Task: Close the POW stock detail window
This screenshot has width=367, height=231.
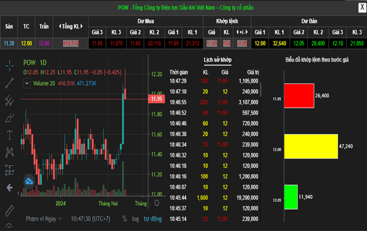Action: click(362, 7)
